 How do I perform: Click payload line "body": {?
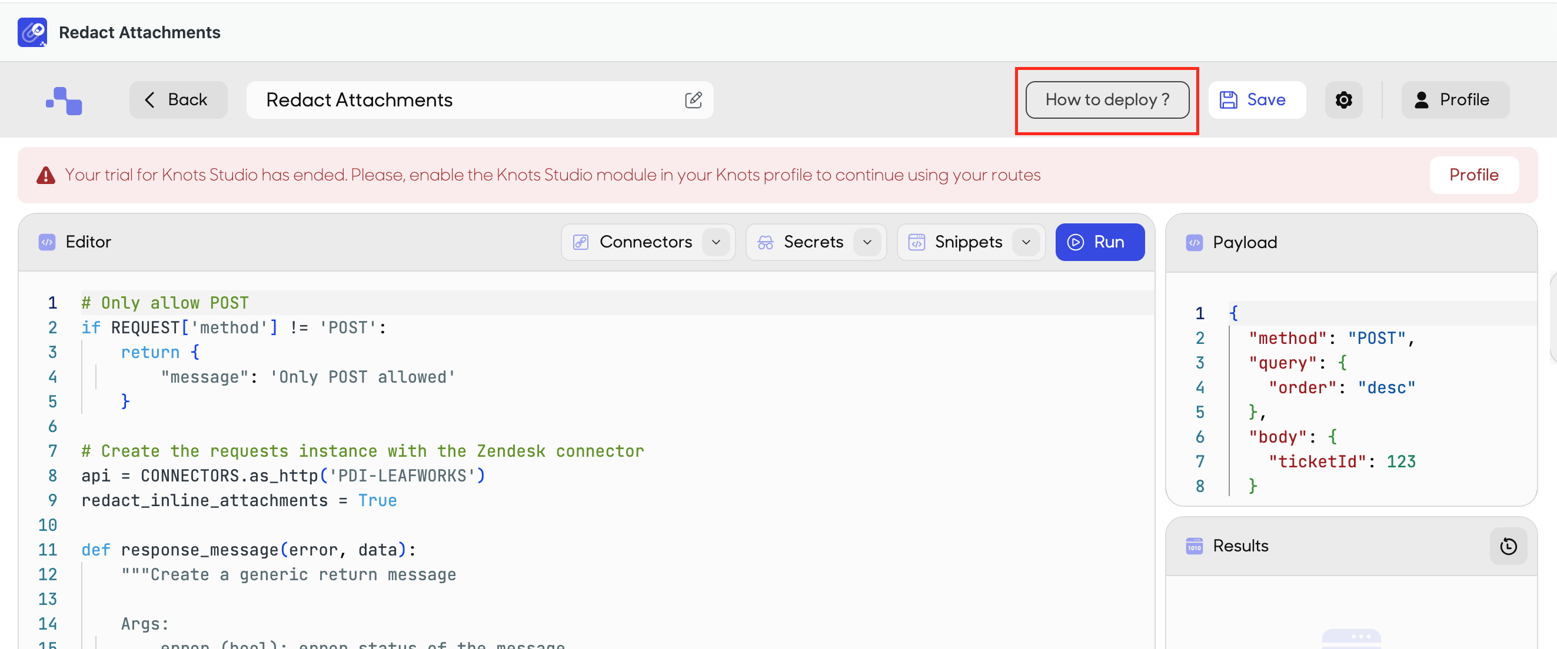(x=1292, y=438)
